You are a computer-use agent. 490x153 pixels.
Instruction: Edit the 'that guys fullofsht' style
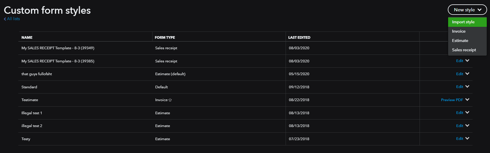[x=459, y=74]
